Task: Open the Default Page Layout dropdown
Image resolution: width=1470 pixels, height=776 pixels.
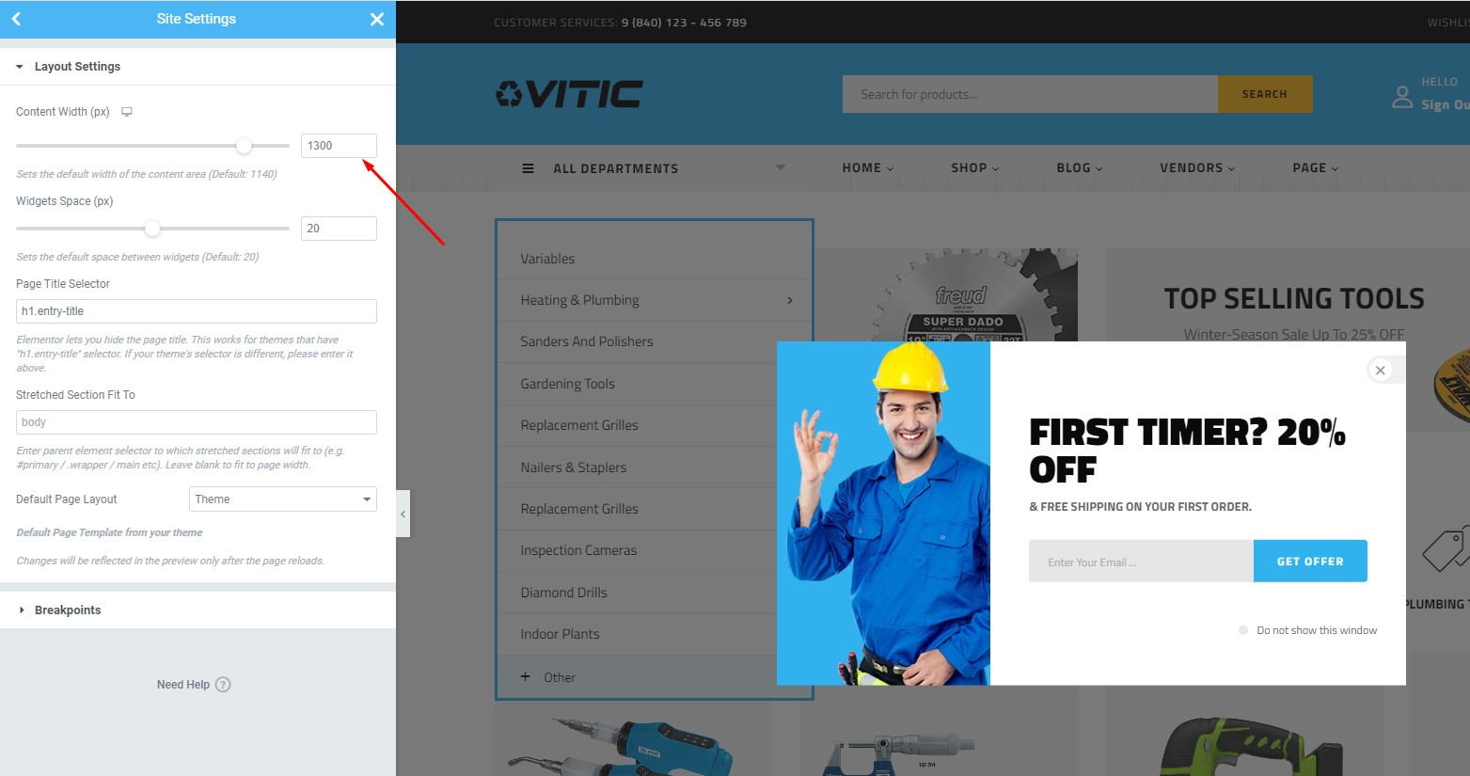Action: pos(283,499)
